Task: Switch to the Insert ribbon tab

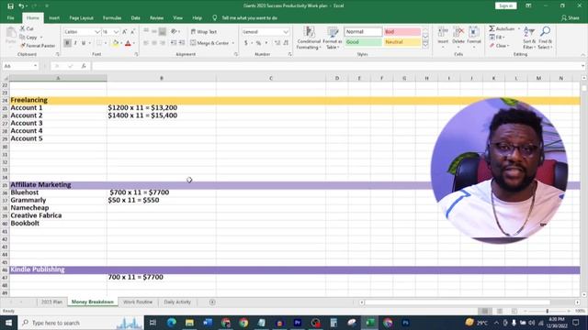Action: (54, 18)
